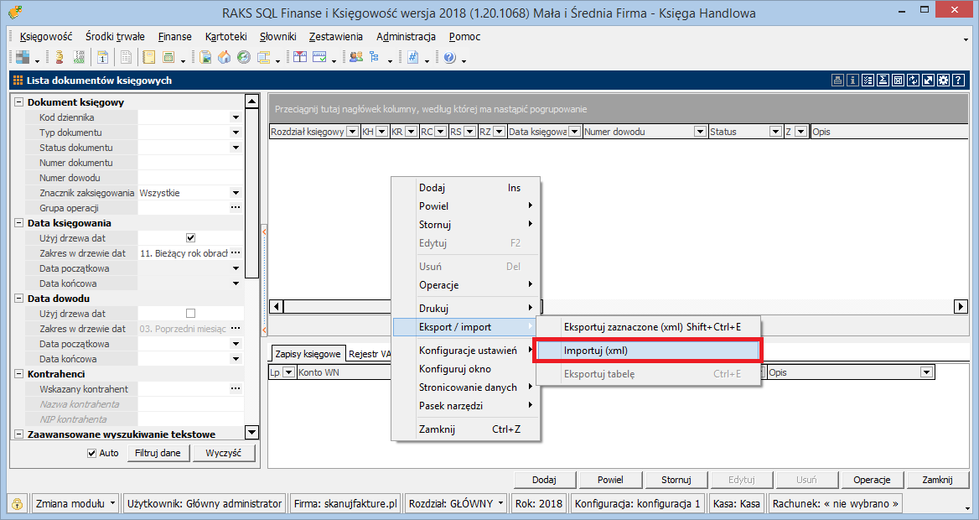Click the 'Filtruj dane' button
This screenshot has width=979, height=520.
[x=158, y=453]
